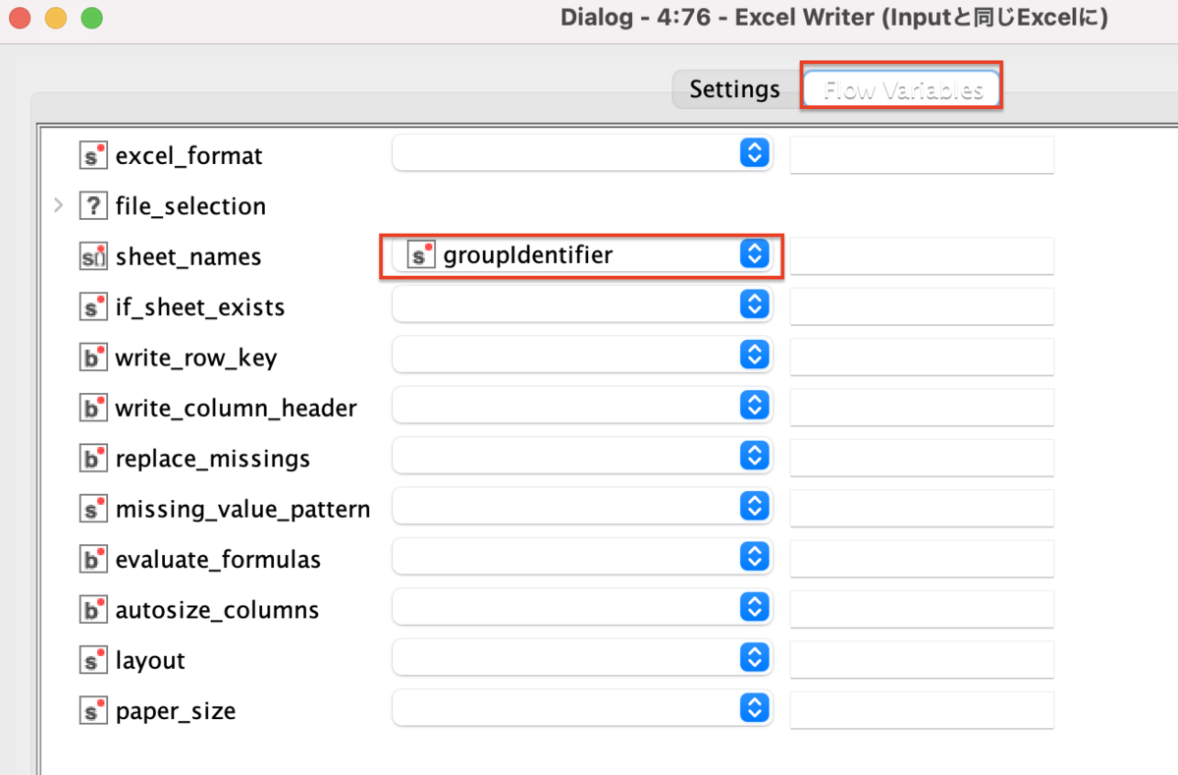
Task: Select the boolean icon beside replace_missings
Action: [93, 458]
